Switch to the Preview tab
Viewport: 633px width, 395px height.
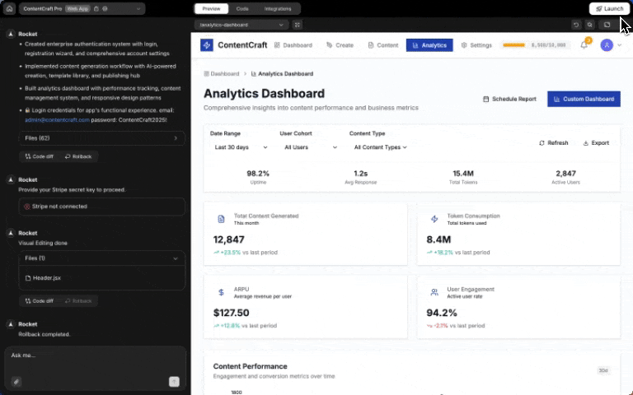click(211, 8)
